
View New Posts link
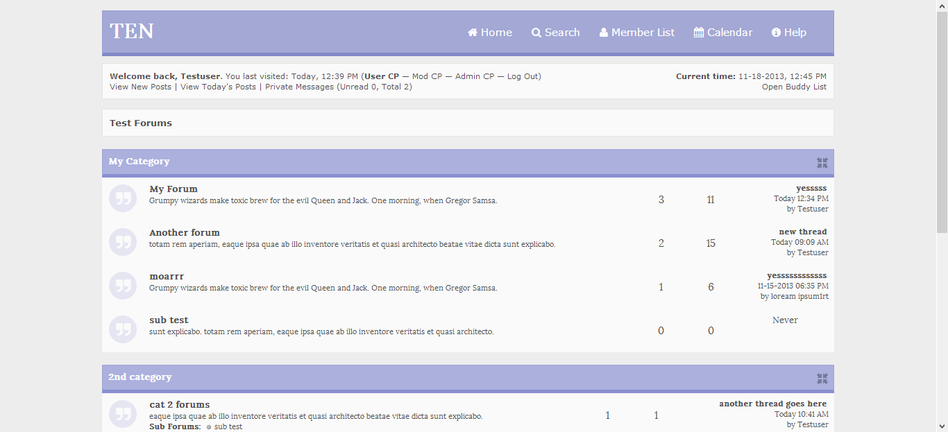(x=140, y=87)
